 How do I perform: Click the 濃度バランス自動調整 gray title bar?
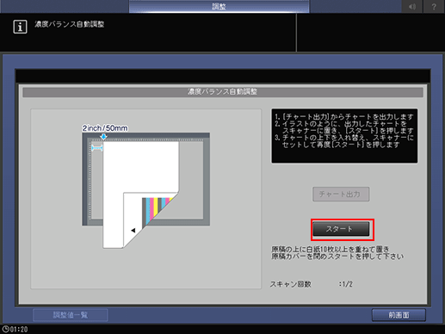coord(223,92)
